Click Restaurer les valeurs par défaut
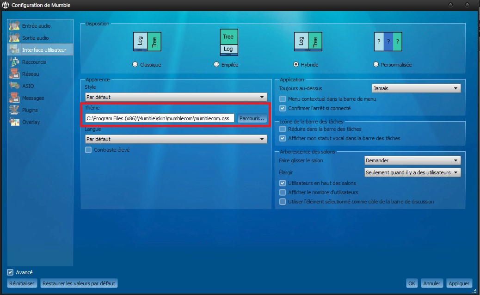 click(x=79, y=283)
